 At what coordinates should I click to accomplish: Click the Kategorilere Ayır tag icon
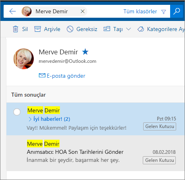tap(141, 29)
